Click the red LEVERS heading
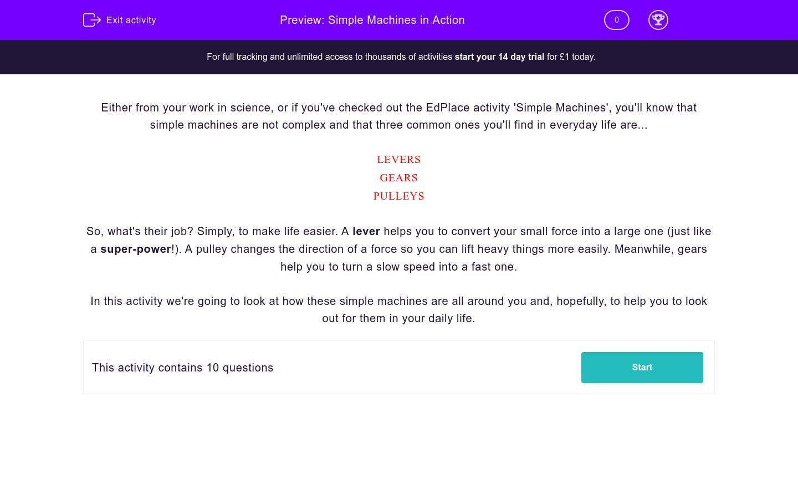The width and height of the screenshot is (798, 499). click(x=398, y=160)
